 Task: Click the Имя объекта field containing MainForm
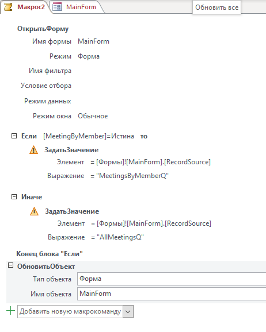click(x=172, y=294)
